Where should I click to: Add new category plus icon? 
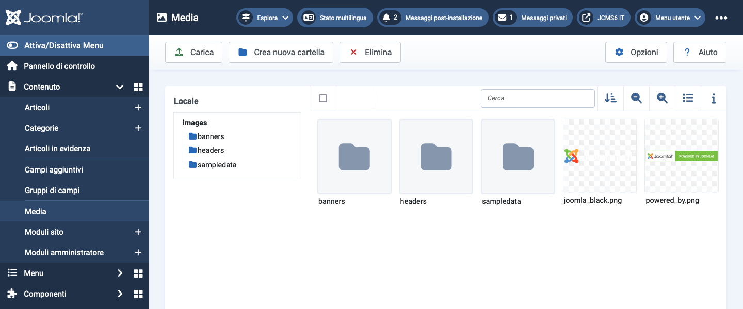pos(138,128)
